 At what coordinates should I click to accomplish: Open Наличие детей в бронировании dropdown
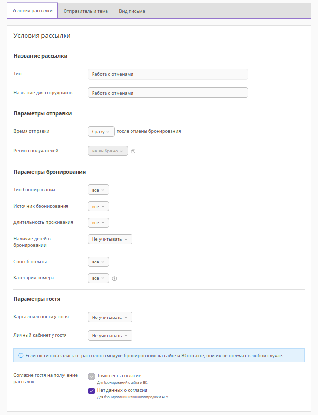pyautogui.click(x=110, y=239)
